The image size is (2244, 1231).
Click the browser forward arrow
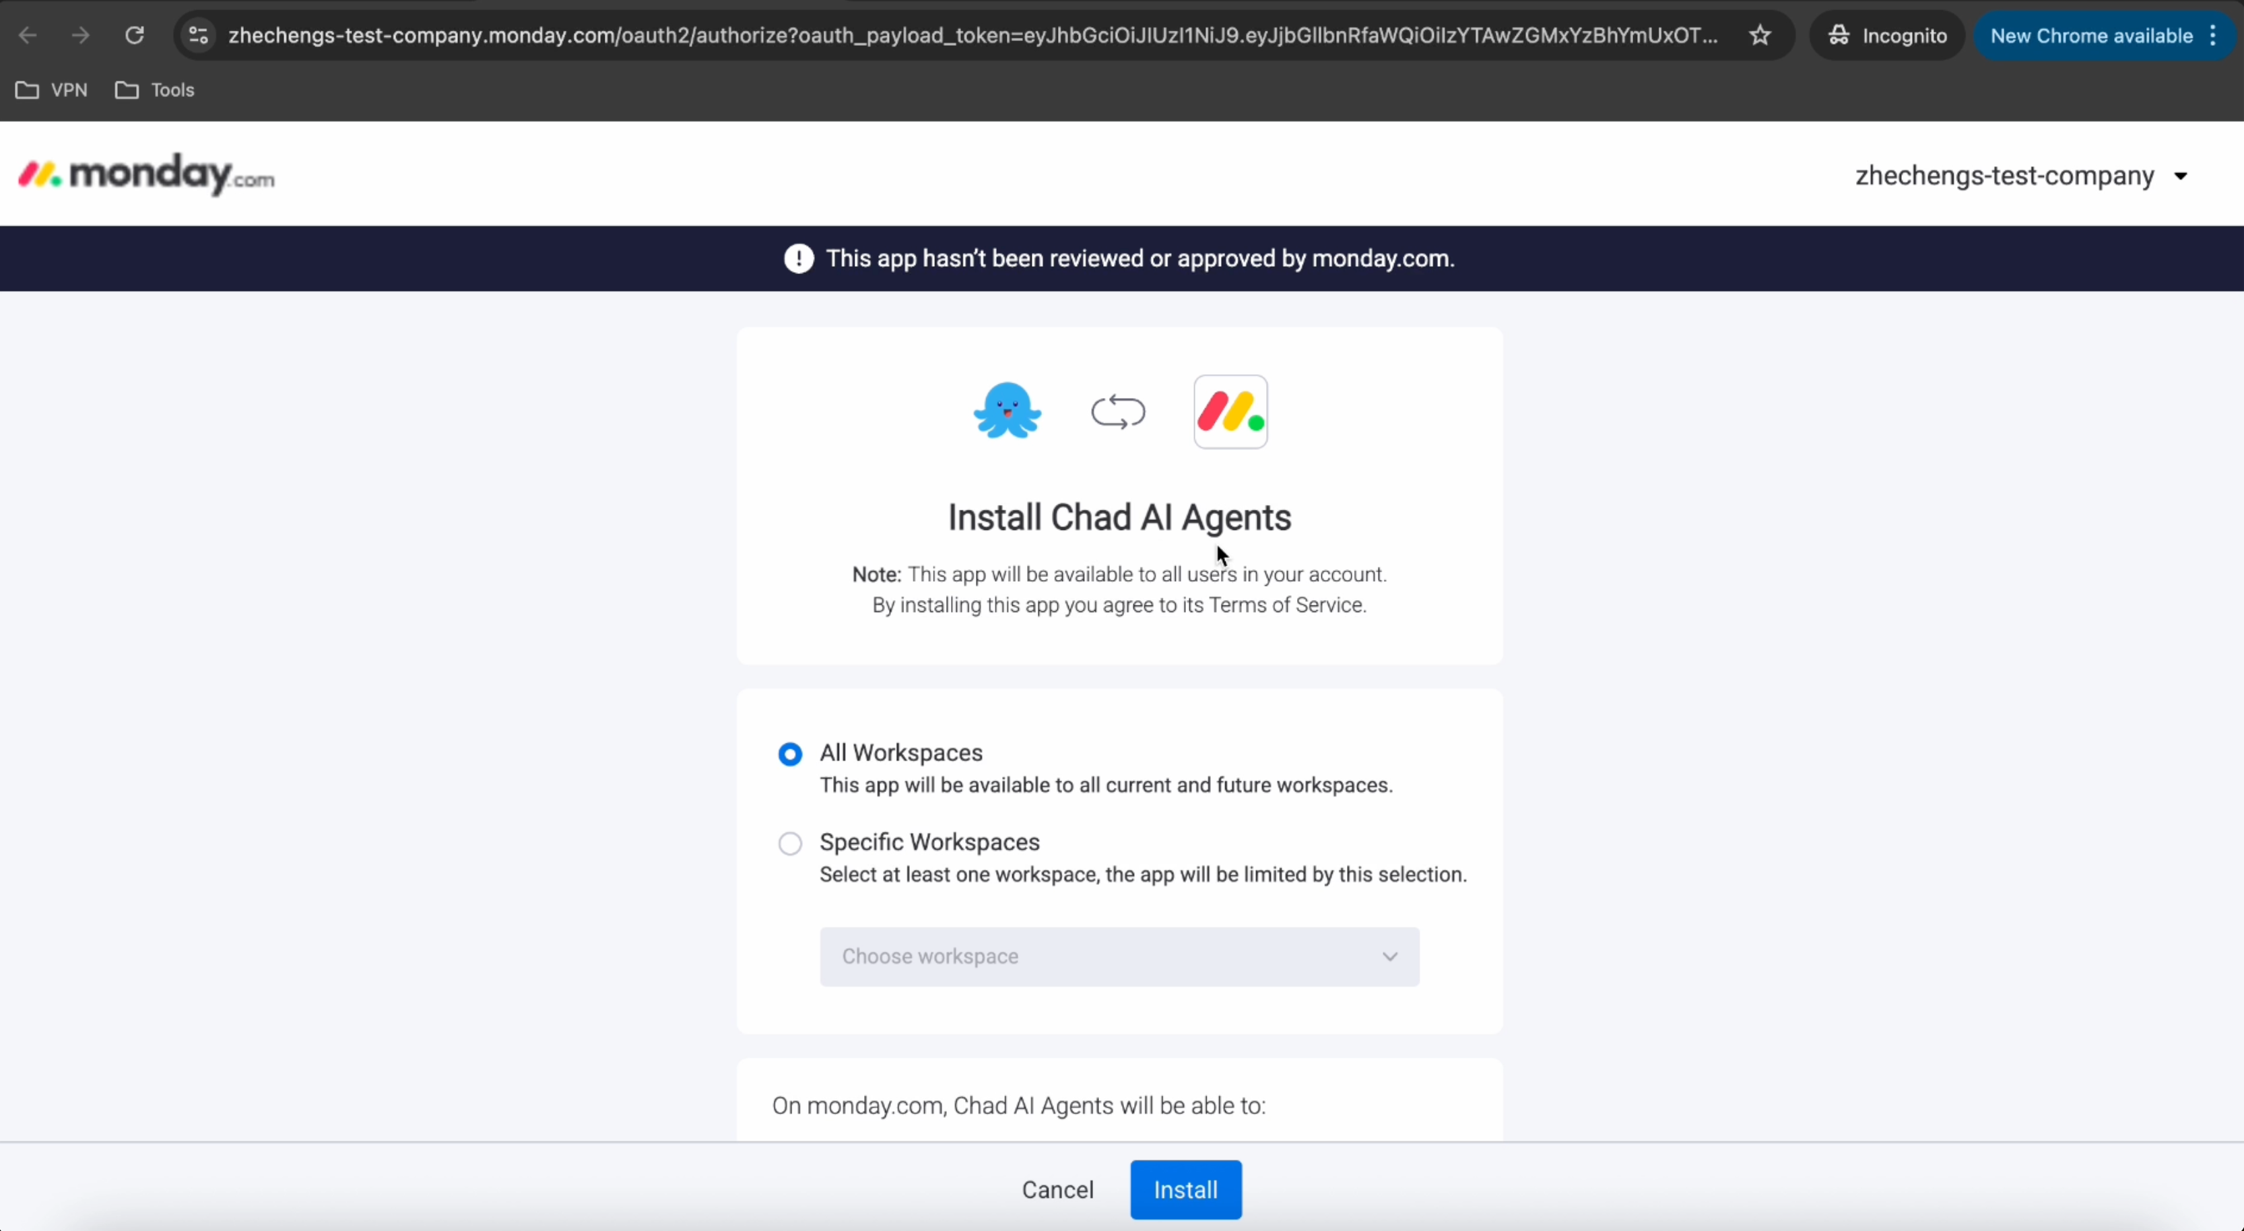(x=80, y=36)
